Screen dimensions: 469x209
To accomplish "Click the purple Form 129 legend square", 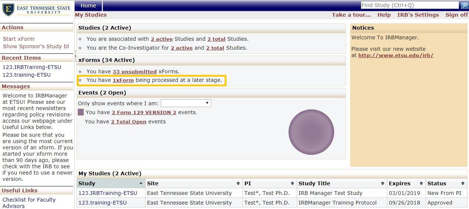I will [81, 112].
